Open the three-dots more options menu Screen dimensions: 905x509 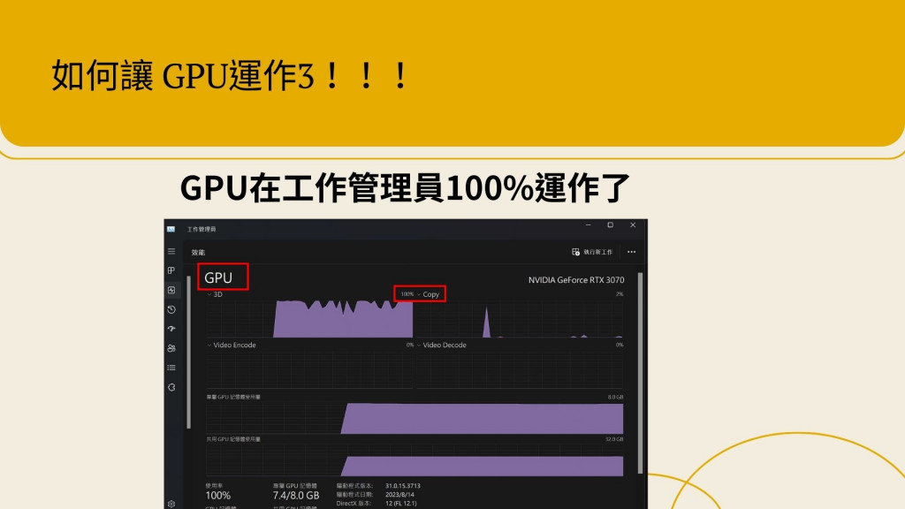coord(631,252)
